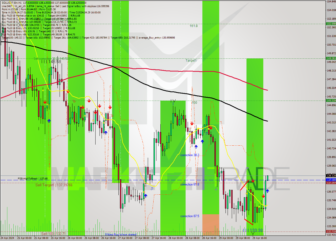
Task: Click the 'correction 38.2' label
Action: tap(190, 155)
